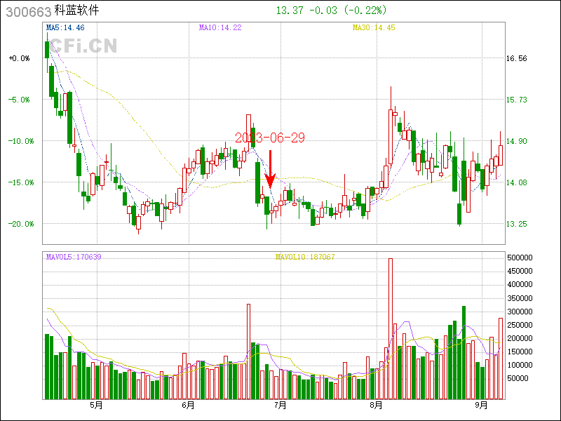This screenshot has width=561, height=421.
Task: Select the MA5:14.46 indicator label
Action: coord(65,27)
